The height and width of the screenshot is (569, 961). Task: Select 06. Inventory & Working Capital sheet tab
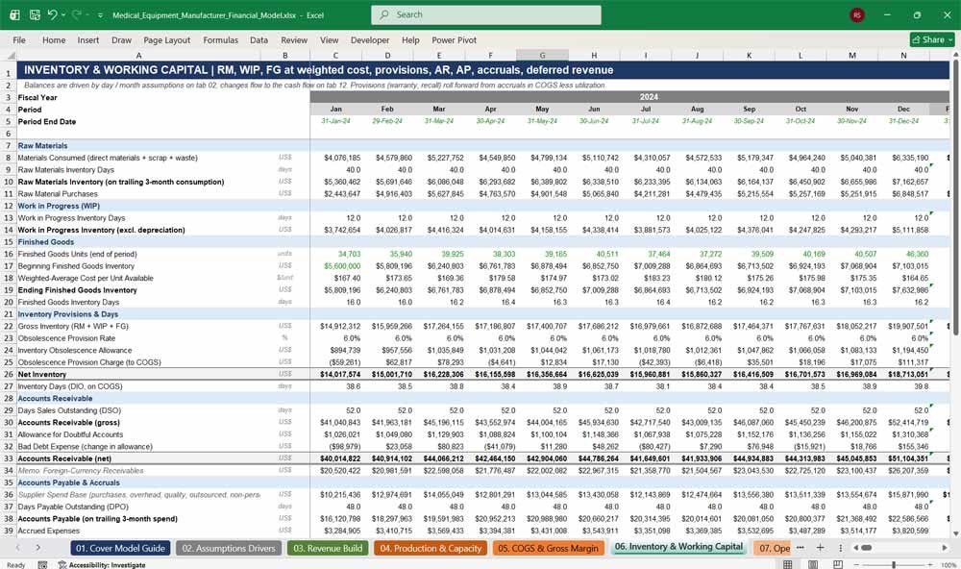point(678,547)
